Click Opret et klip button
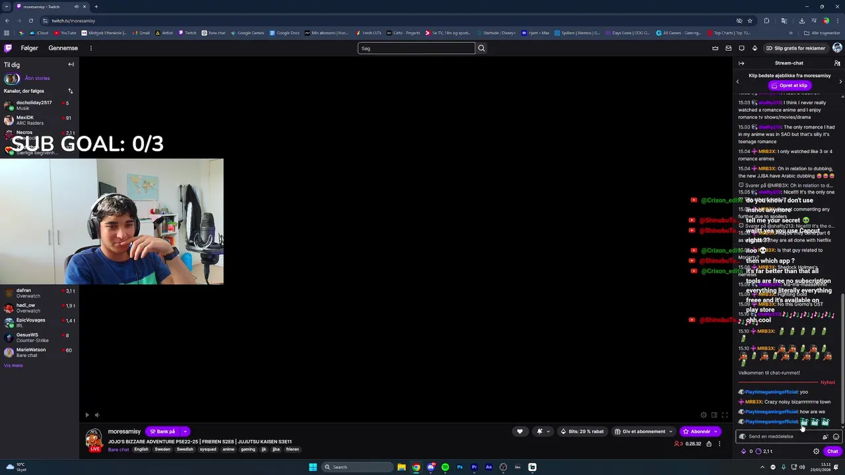The height and width of the screenshot is (475, 845). point(789,86)
